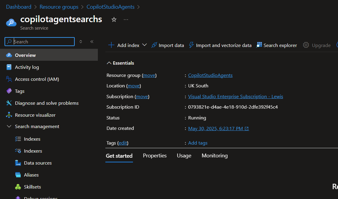Click Add tags to tag the resource
The height and width of the screenshot is (199, 338).
(198, 143)
